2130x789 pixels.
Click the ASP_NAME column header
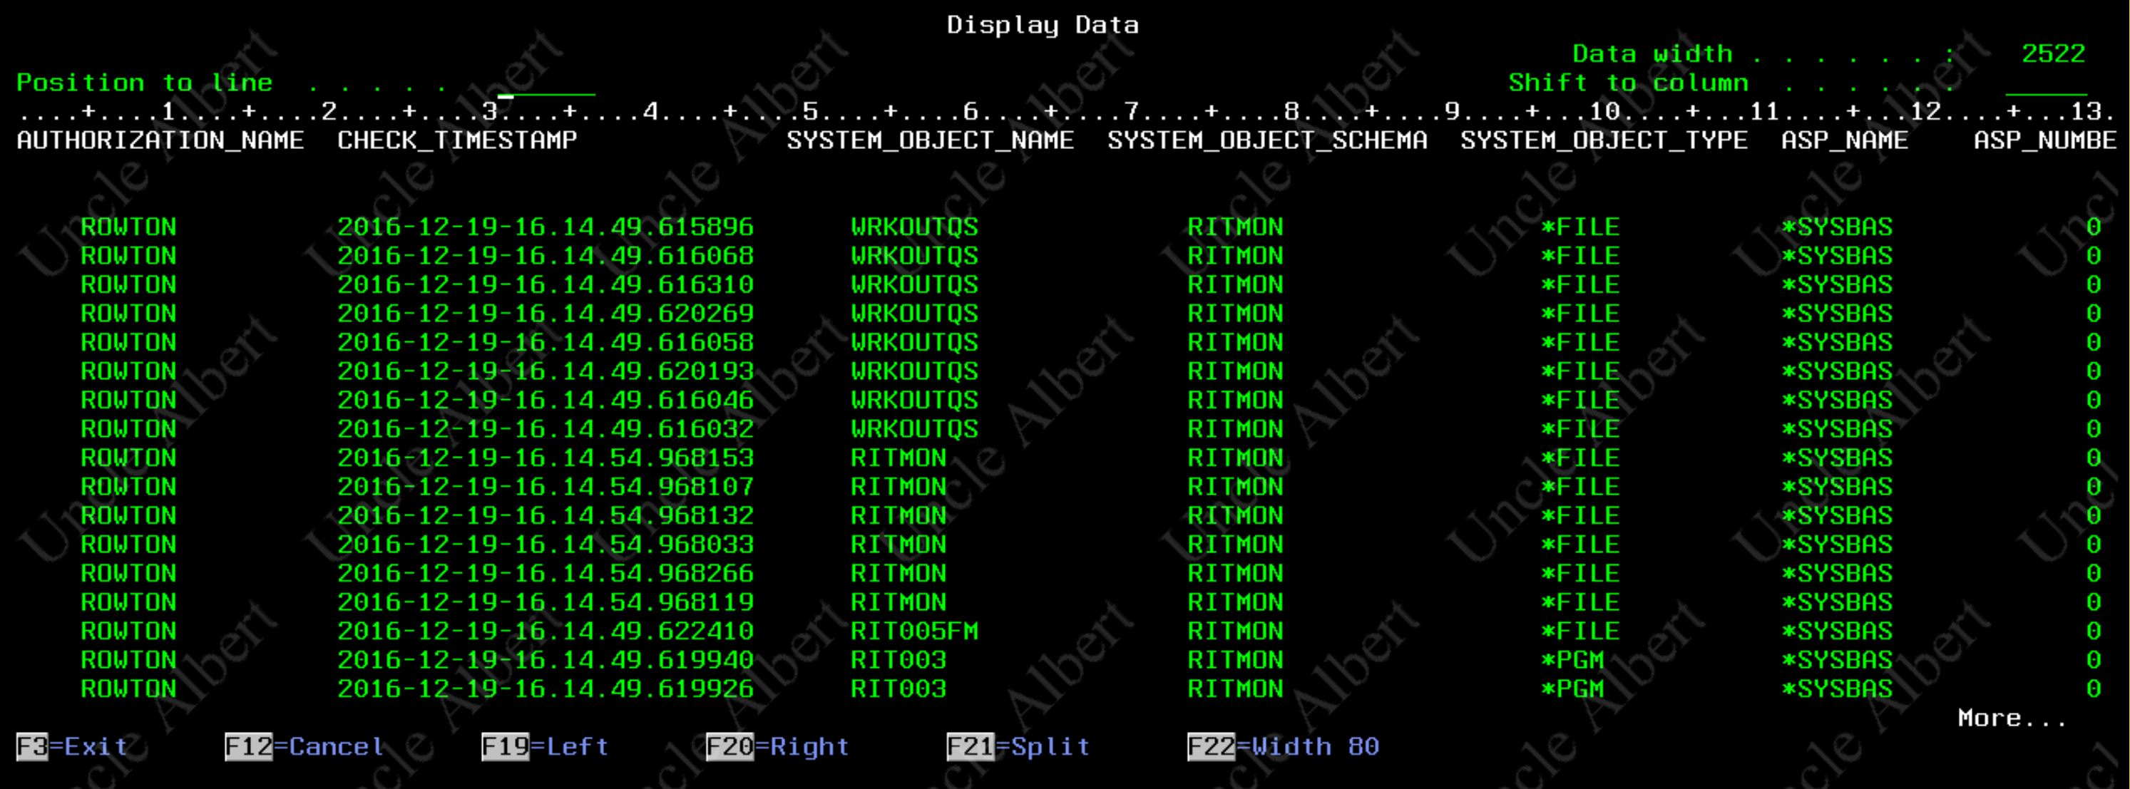tap(1844, 140)
